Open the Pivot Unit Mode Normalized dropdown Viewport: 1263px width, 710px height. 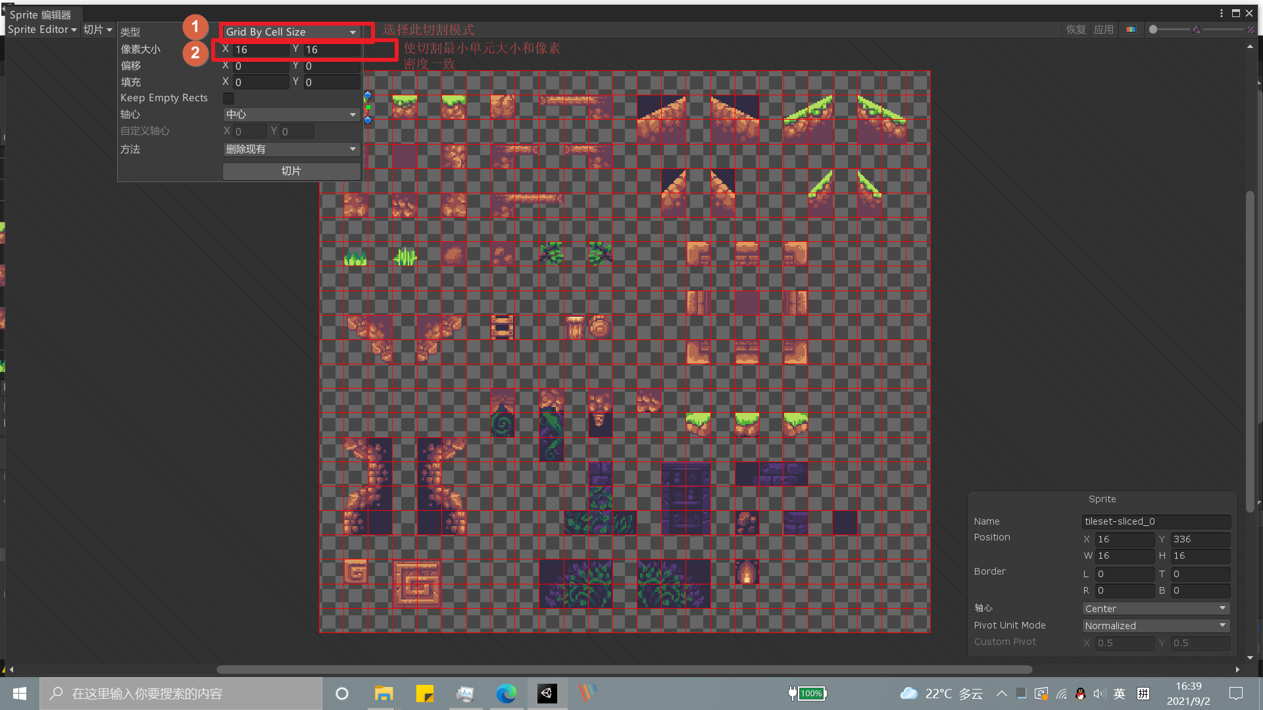pos(1156,626)
